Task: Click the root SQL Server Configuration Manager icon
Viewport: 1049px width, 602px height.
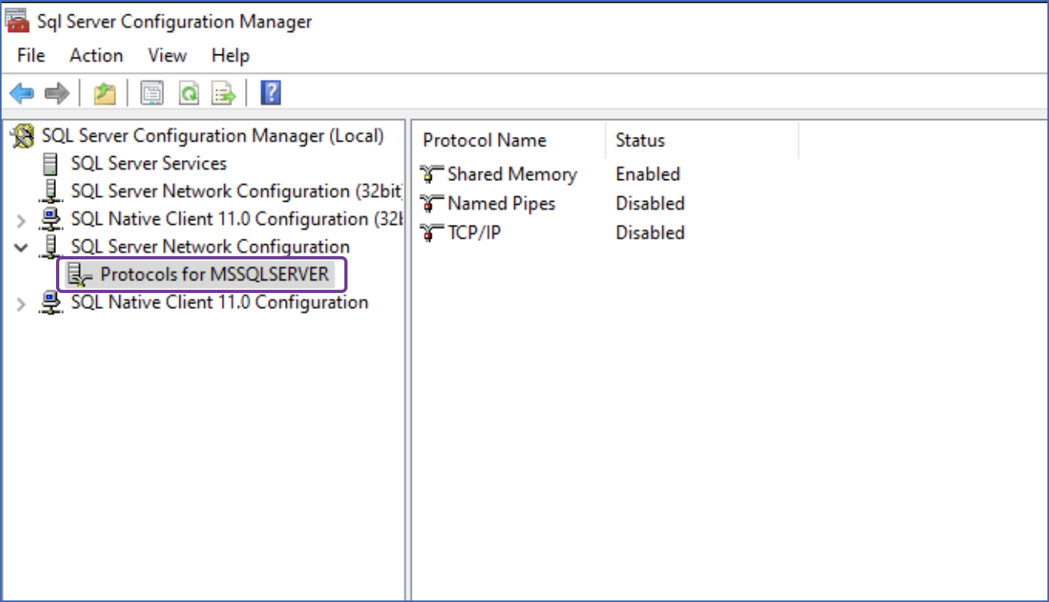Action: click(x=24, y=136)
